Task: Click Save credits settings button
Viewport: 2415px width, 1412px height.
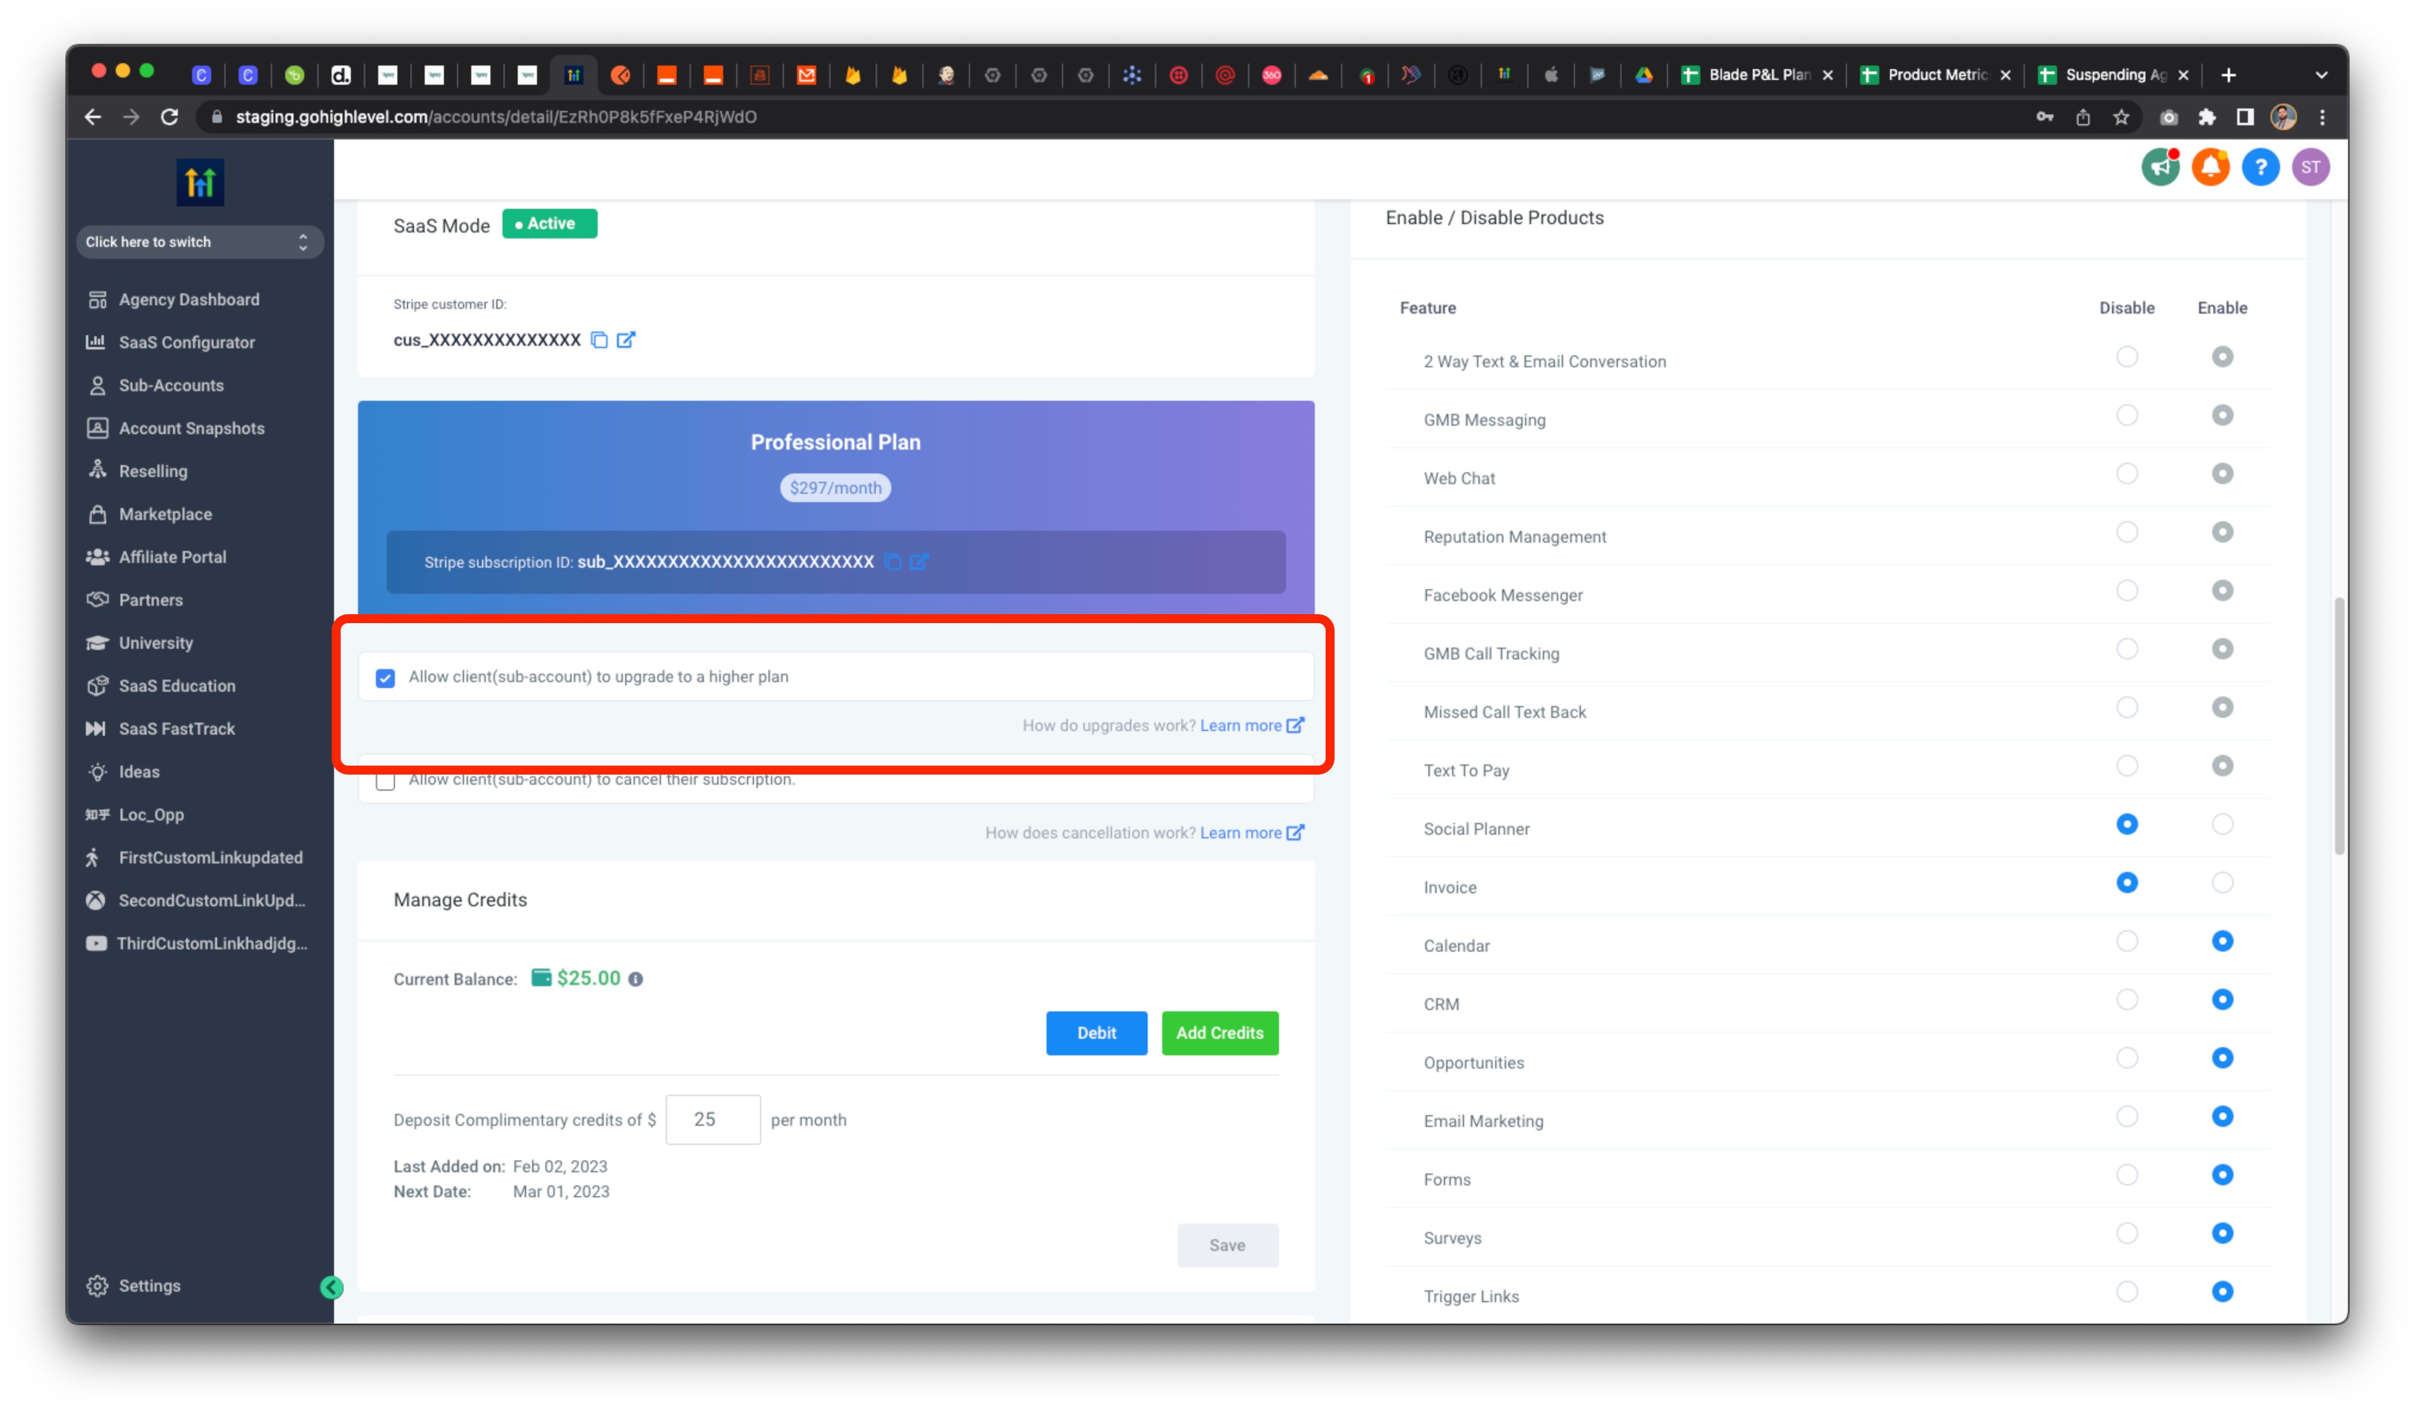Action: 1226,1244
